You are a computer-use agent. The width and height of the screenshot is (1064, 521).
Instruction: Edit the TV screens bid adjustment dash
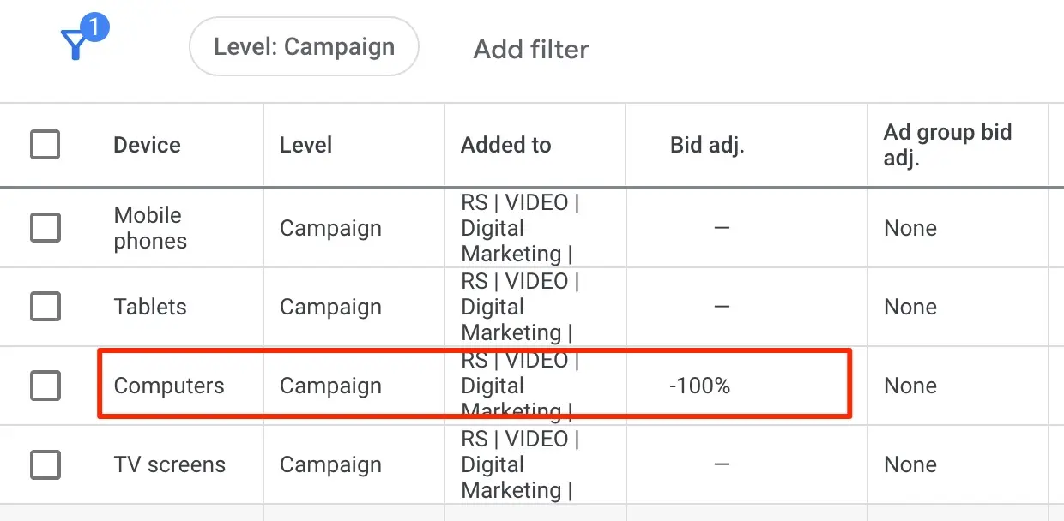pyautogui.click(x=722, y=465)
